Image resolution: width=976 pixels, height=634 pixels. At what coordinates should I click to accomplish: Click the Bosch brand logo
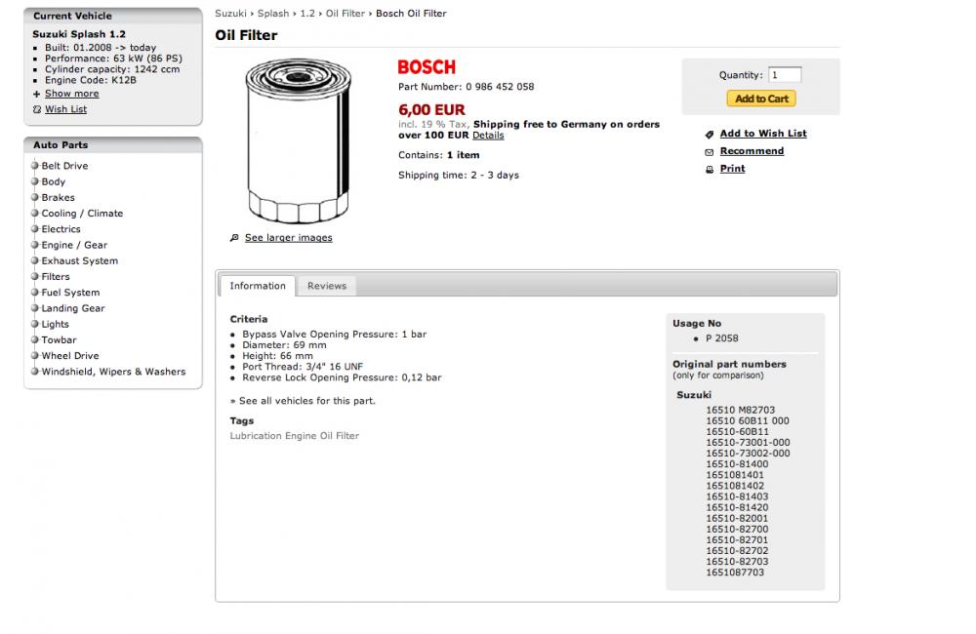pyautogui.click(x=427, y=66)
